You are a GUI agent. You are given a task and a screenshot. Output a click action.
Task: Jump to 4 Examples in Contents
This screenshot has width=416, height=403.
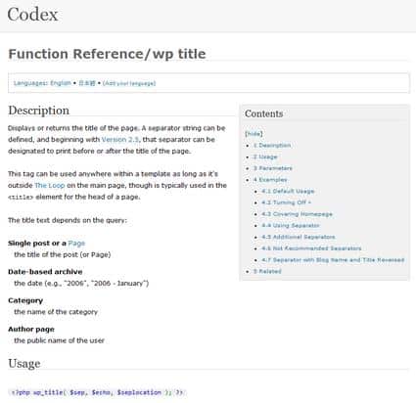point(270,180)
